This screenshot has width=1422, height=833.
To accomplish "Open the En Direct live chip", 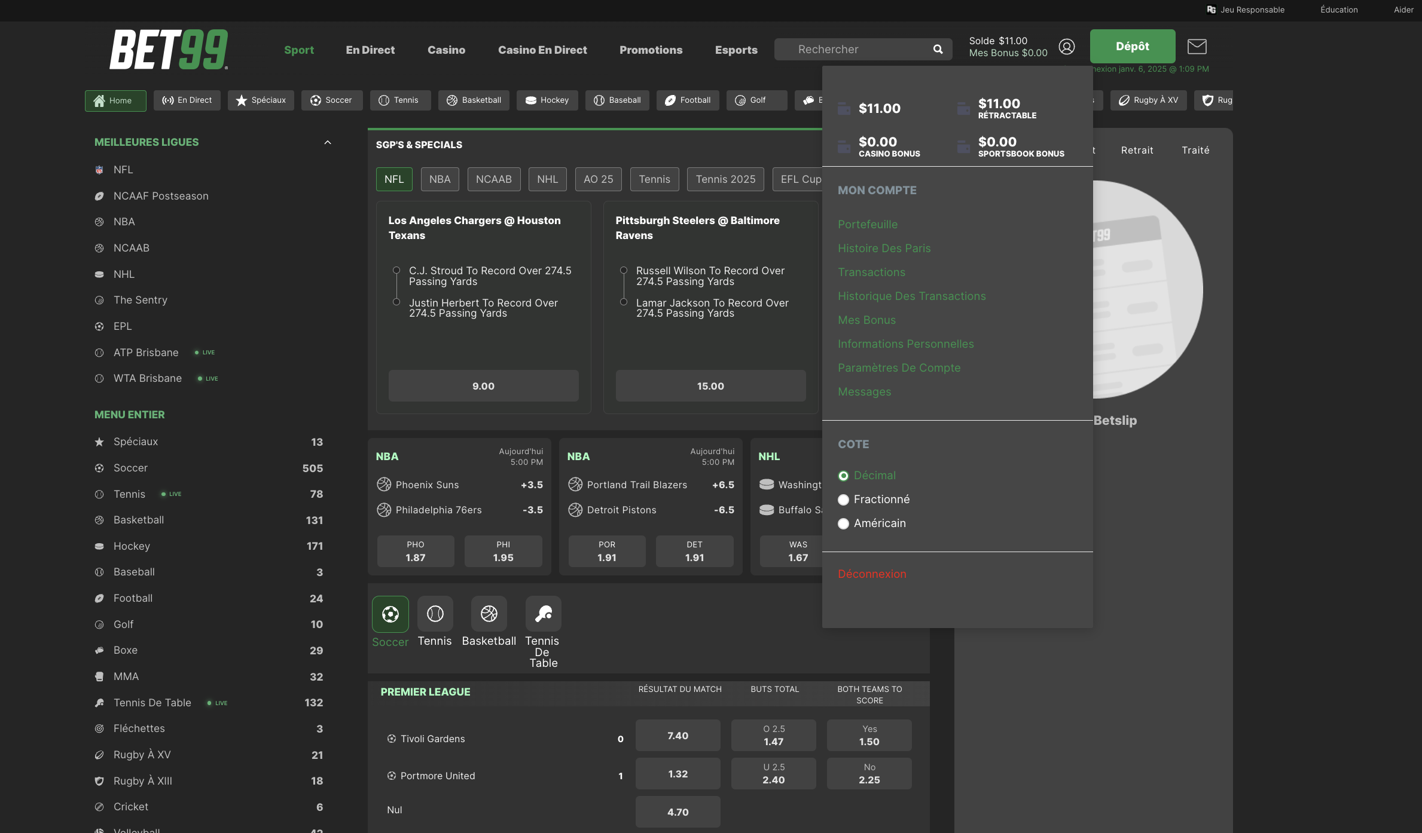I will point(187,100).
